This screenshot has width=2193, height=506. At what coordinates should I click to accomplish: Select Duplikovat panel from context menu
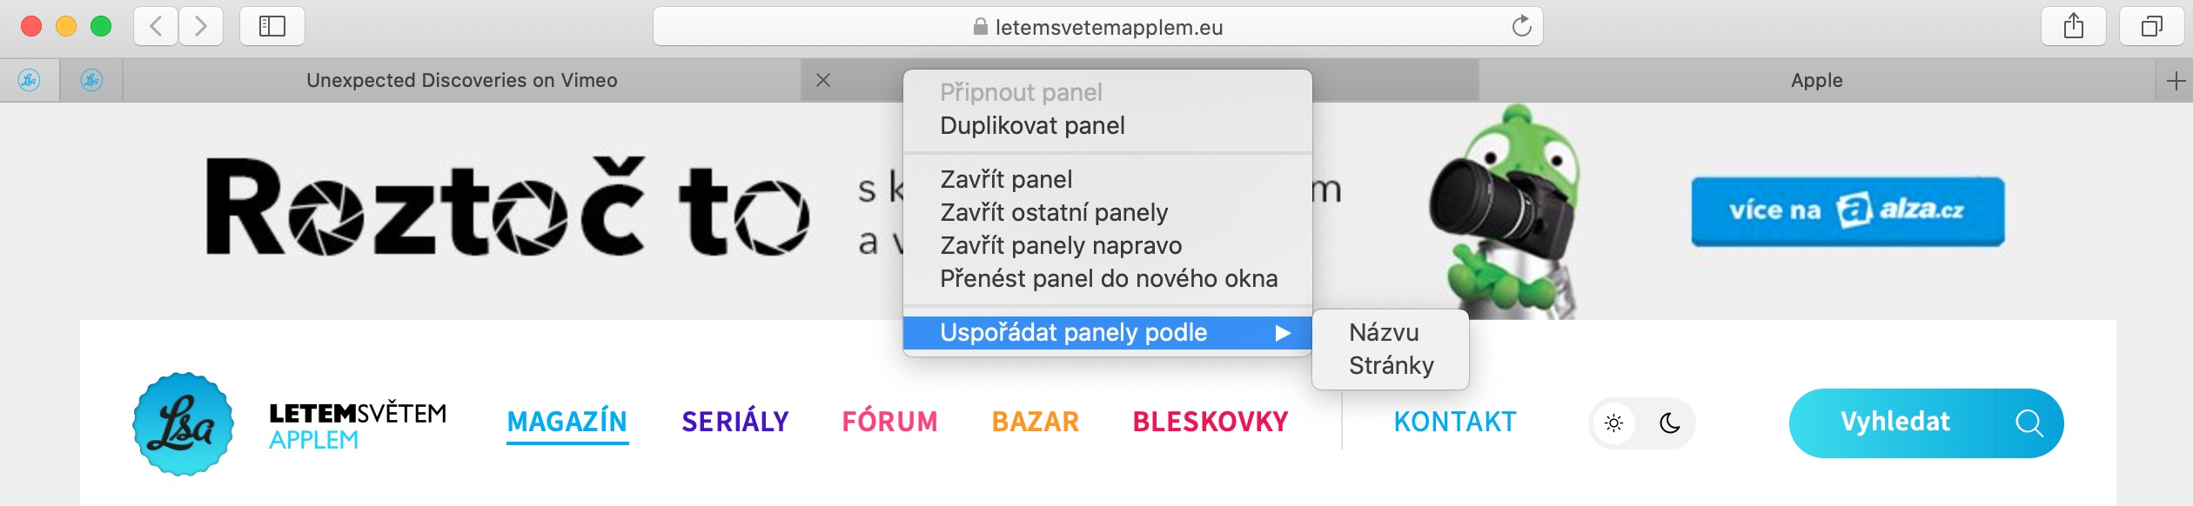pyautogui.click(x=1032, y=126)
